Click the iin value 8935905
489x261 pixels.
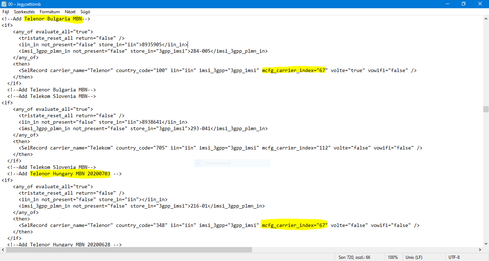[x=152, y=45]
